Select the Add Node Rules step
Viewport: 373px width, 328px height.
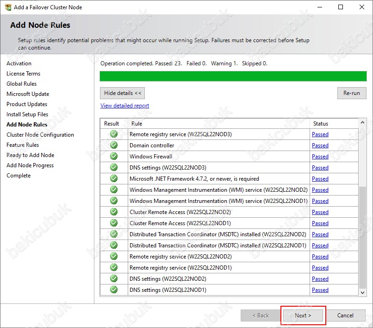click(27, 125)
